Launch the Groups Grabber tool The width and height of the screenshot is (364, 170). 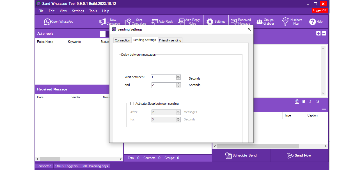(265, 22)
